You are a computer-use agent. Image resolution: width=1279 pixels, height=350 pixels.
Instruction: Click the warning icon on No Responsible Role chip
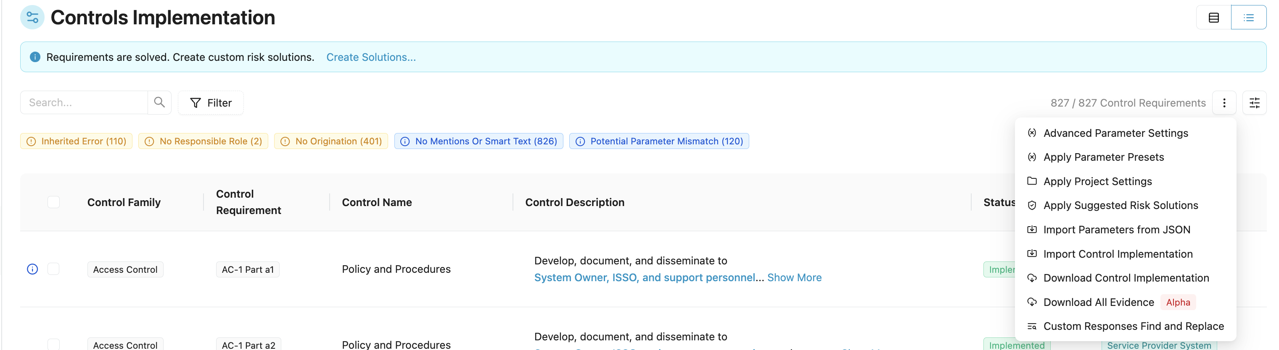[149, 141]
